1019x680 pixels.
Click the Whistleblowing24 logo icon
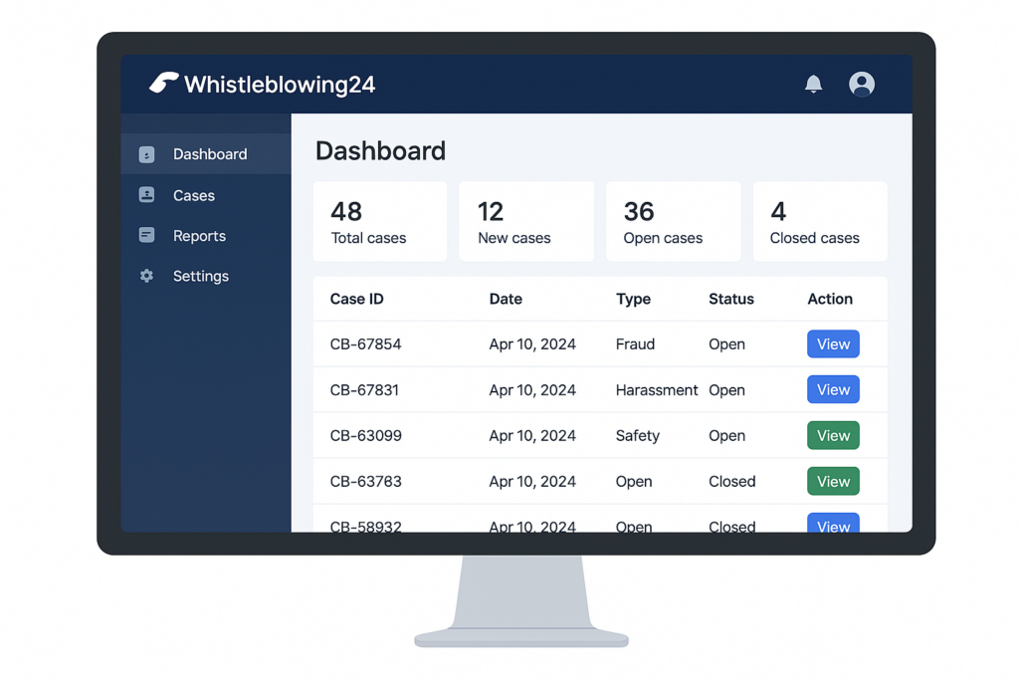pyautogui.click(x=163, y=84)
